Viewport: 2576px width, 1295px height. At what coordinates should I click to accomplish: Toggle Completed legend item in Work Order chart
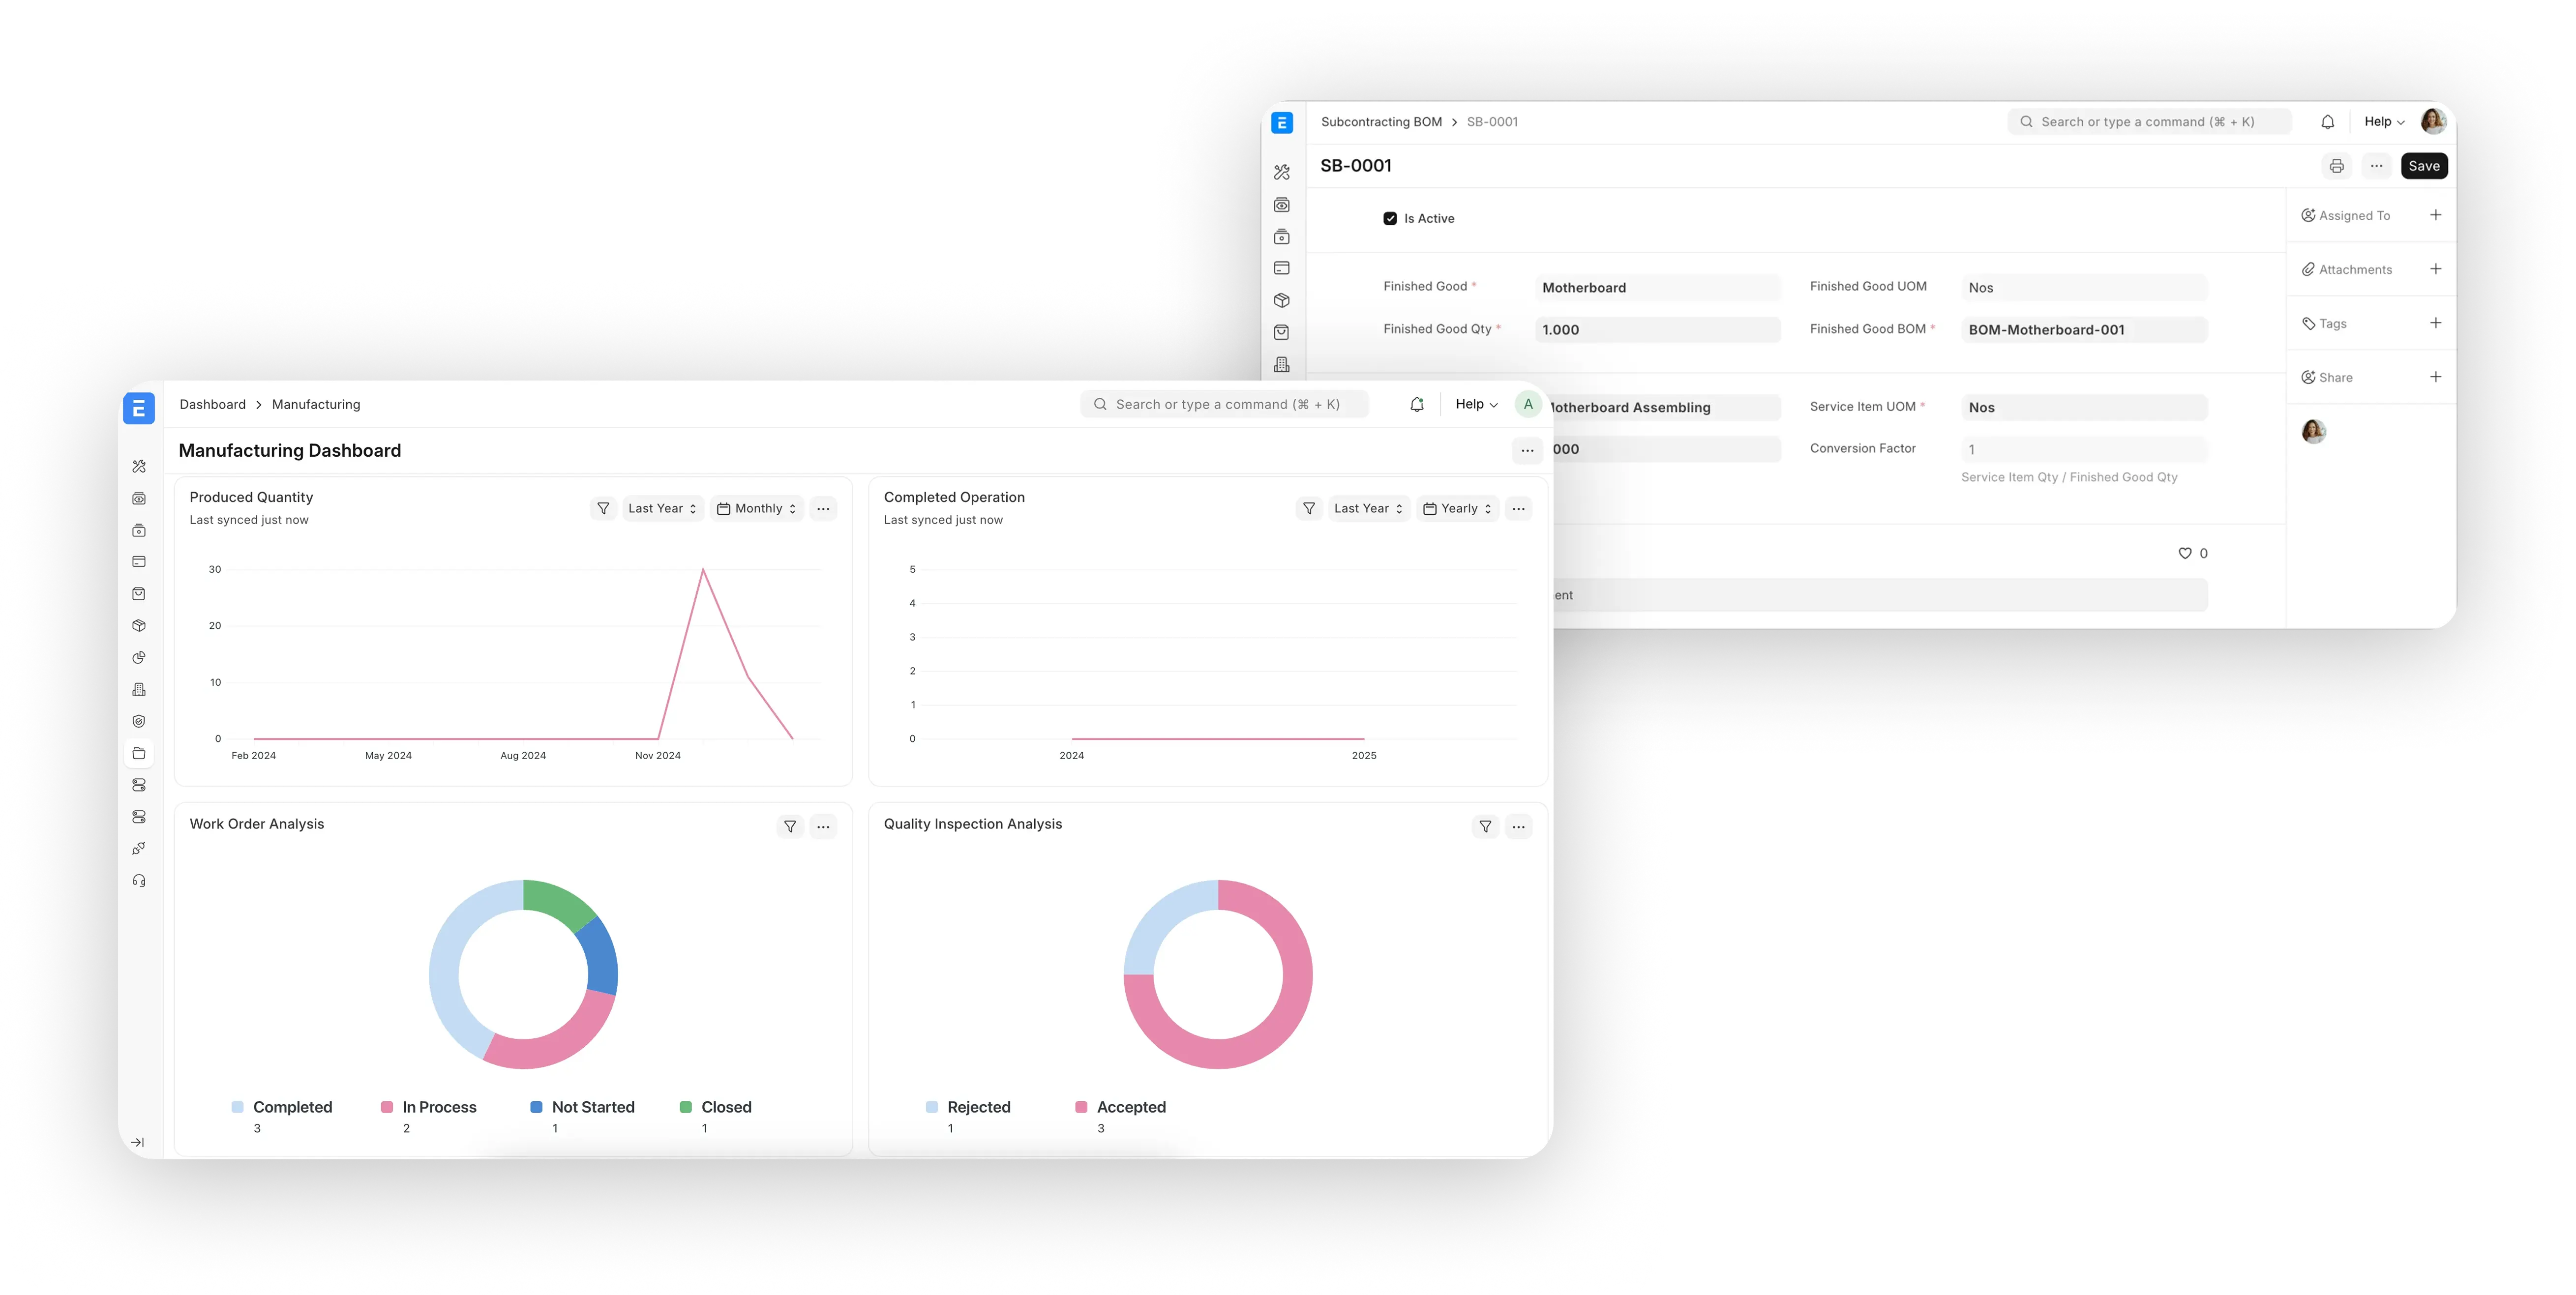tap(291, 1107)
